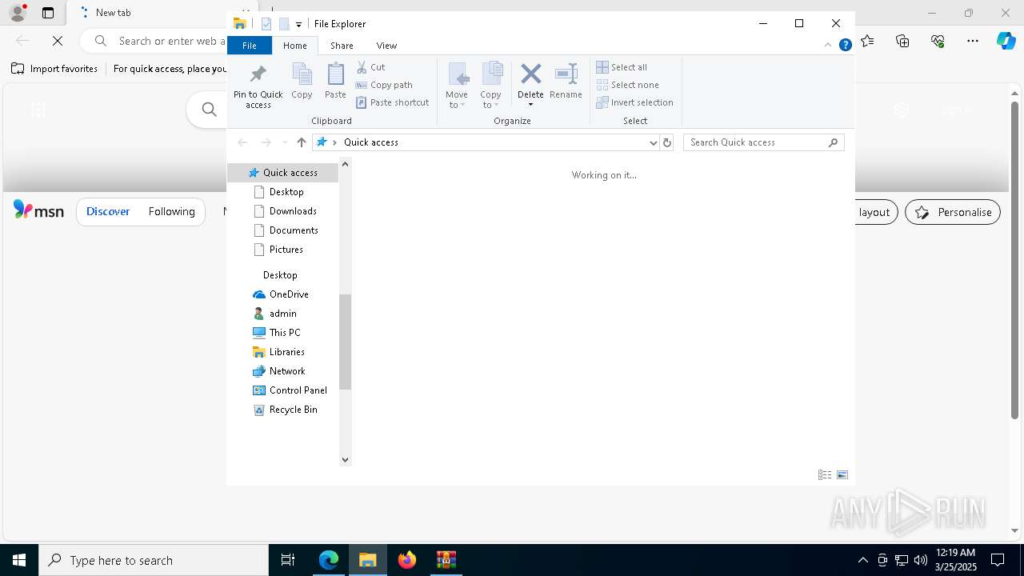Click Select all in ribbon

click(x=622, y=67)
